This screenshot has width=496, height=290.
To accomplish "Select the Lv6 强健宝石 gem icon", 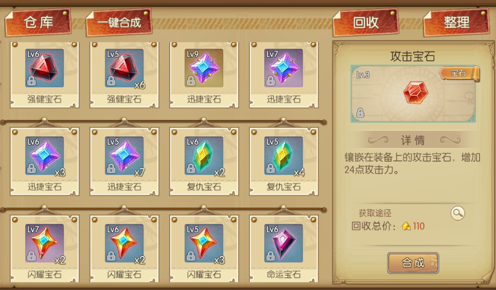I will click(x=45, y=68).
